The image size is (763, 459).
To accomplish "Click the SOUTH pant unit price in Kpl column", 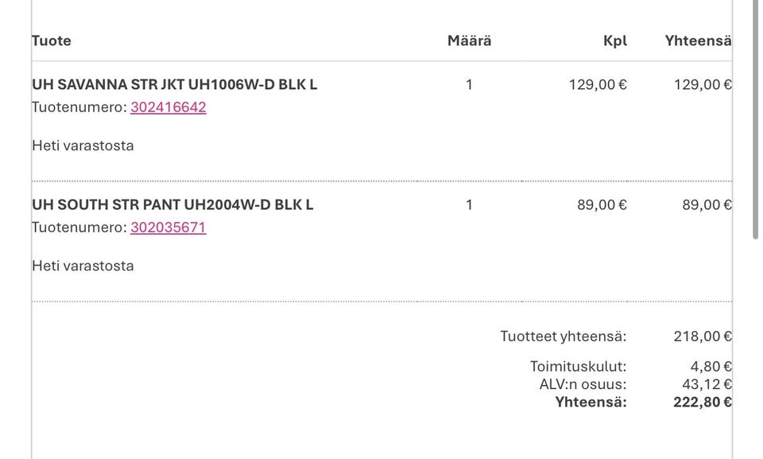I will coord(602,204).
